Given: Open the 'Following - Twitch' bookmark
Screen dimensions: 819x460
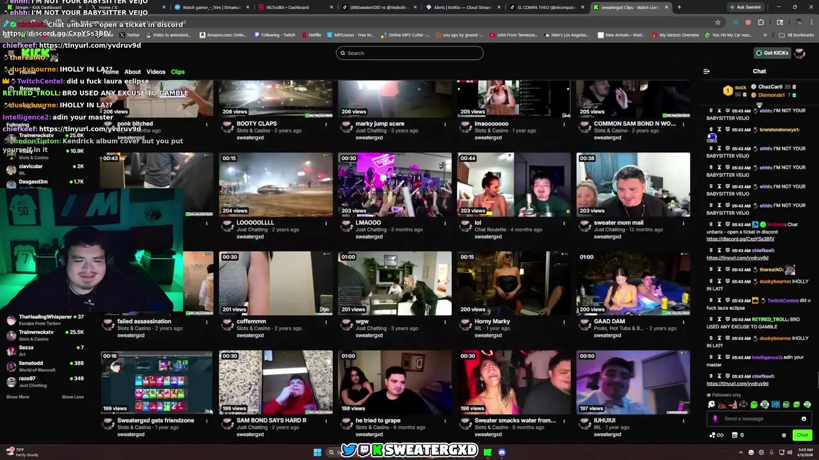Looking at the screenshot, I should coord(274,35).
